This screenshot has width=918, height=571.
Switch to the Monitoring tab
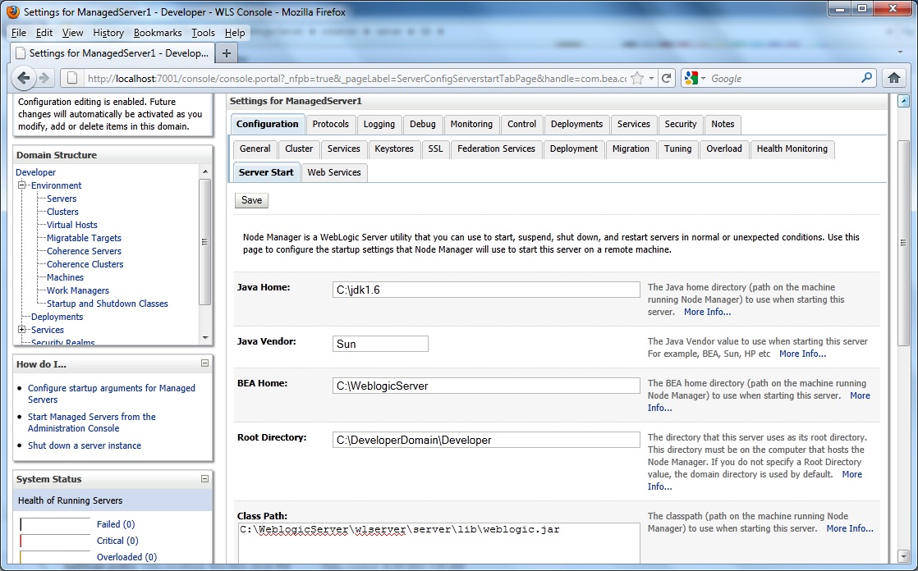point(471,124)
